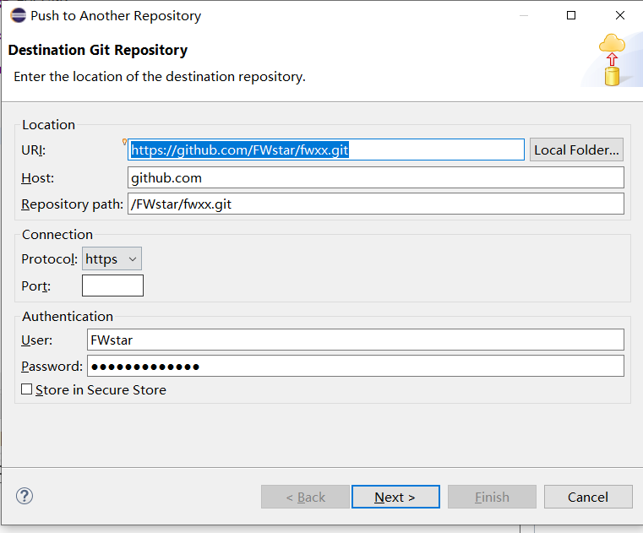Open the Protocol dropdown
Screen dimensions: 643x533
pos(112,258)
